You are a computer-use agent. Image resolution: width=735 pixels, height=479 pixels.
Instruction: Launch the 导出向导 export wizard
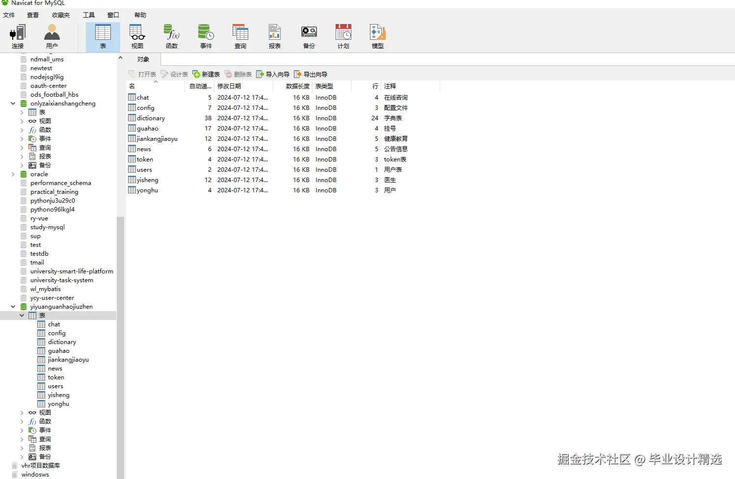pos(311,74)
